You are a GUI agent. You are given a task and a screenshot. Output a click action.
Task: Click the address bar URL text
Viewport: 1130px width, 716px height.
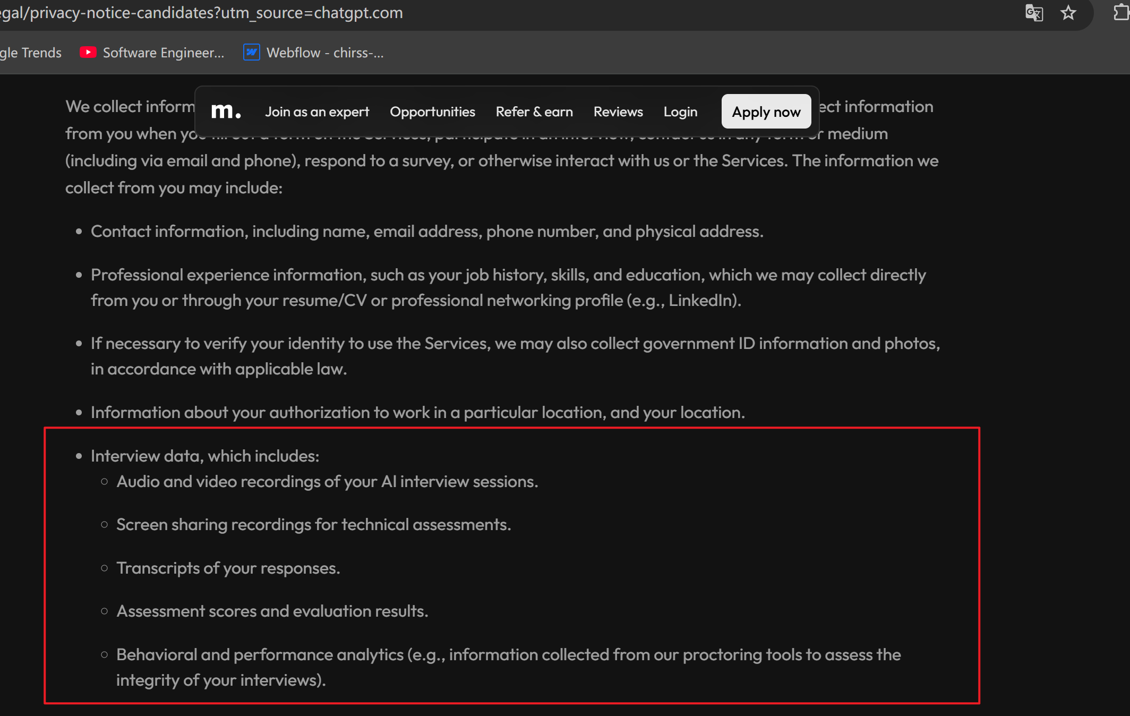click(202, 13)
